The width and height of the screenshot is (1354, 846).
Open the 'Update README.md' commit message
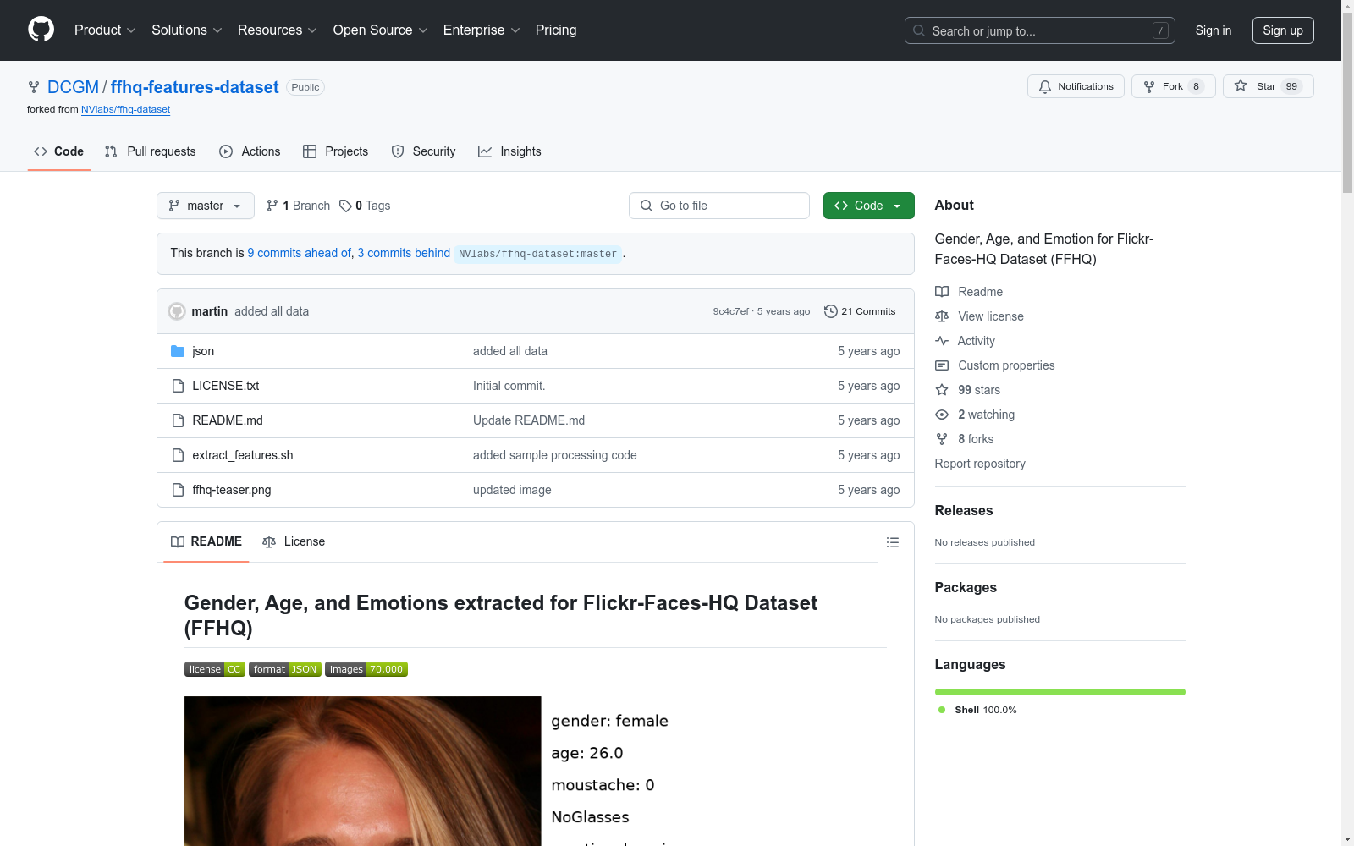(529, 420)
